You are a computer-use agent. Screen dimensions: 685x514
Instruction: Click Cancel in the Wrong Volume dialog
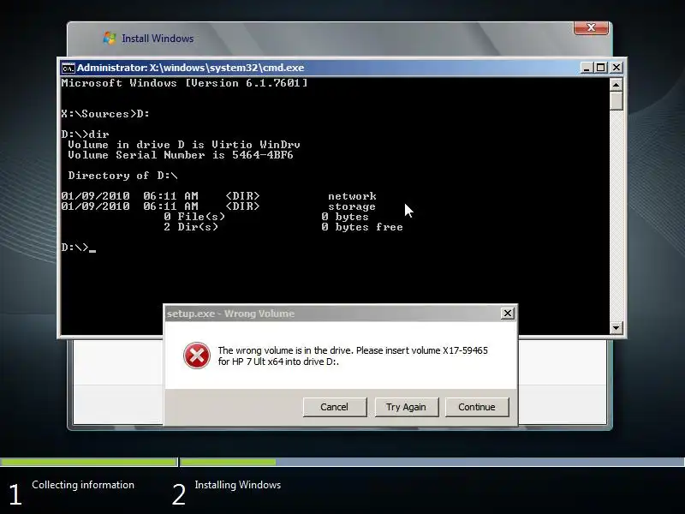tap(335, 407)
